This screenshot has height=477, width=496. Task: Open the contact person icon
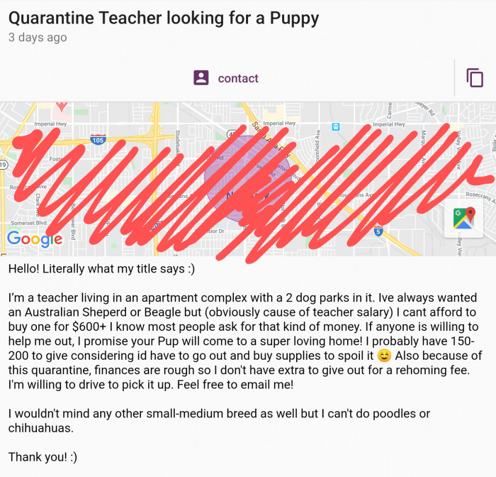201,77
